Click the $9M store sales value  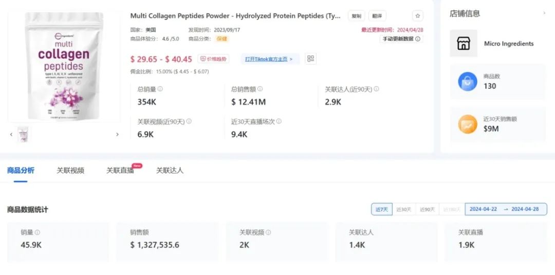491,129
